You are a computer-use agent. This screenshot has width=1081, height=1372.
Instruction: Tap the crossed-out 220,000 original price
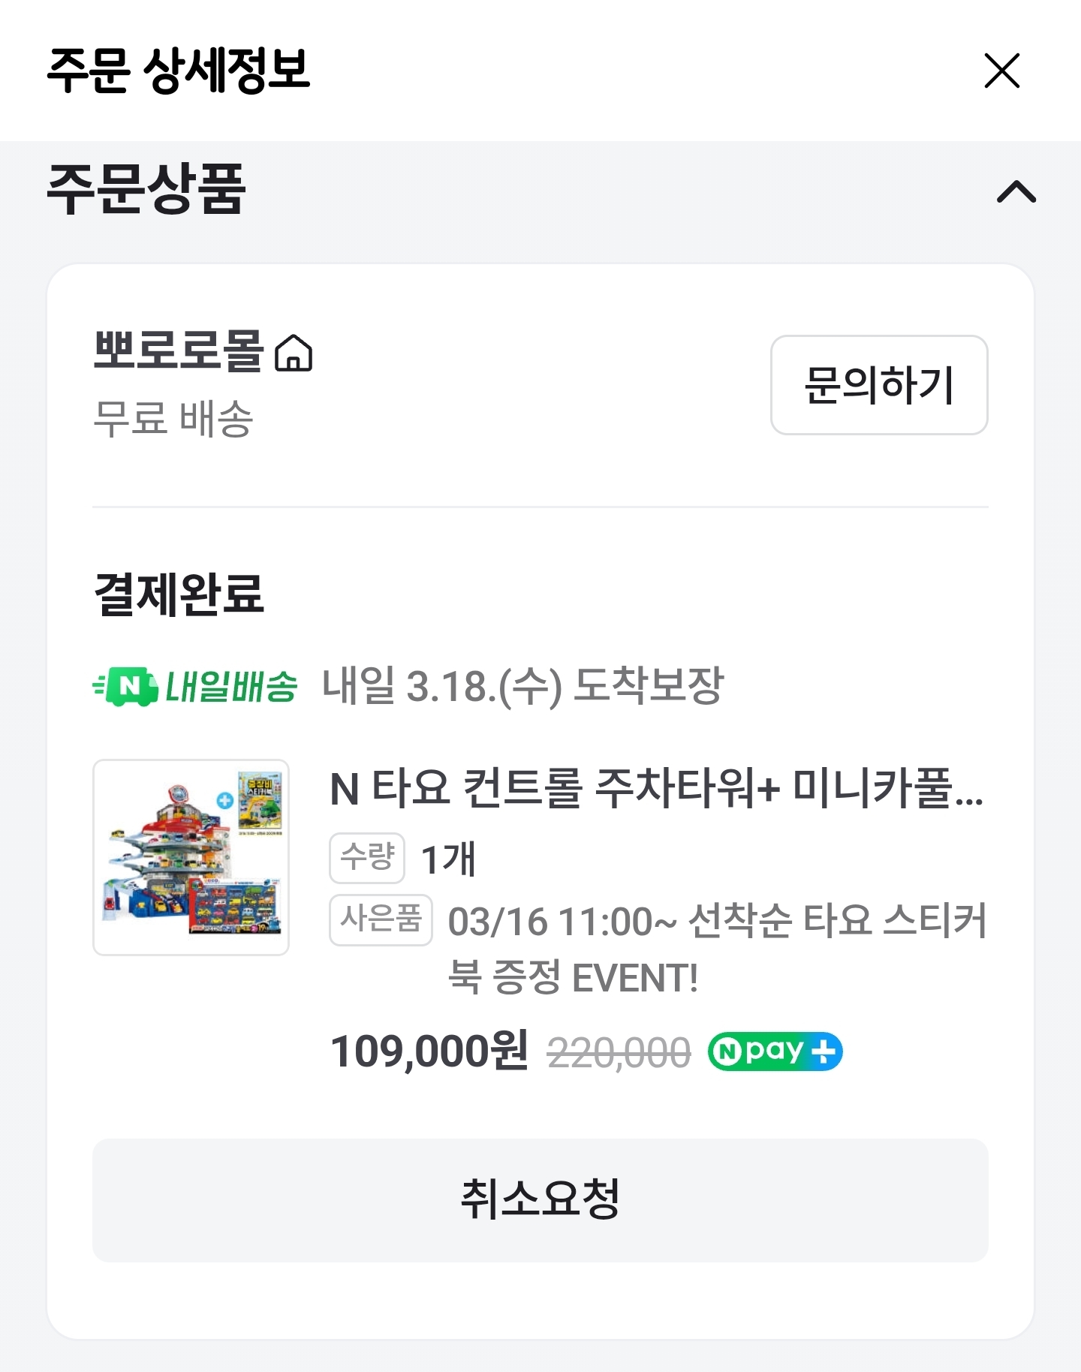point(619,1052)
